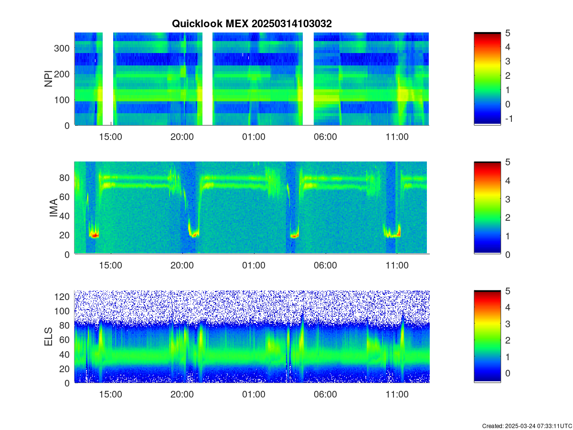Click the 20:00 time label under NPI plot
573x430 pixels.
coord(182,137)
